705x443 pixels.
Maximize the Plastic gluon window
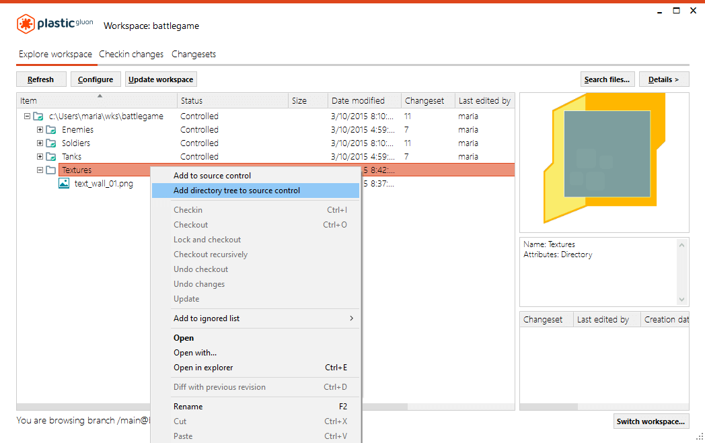pos(676,10)
